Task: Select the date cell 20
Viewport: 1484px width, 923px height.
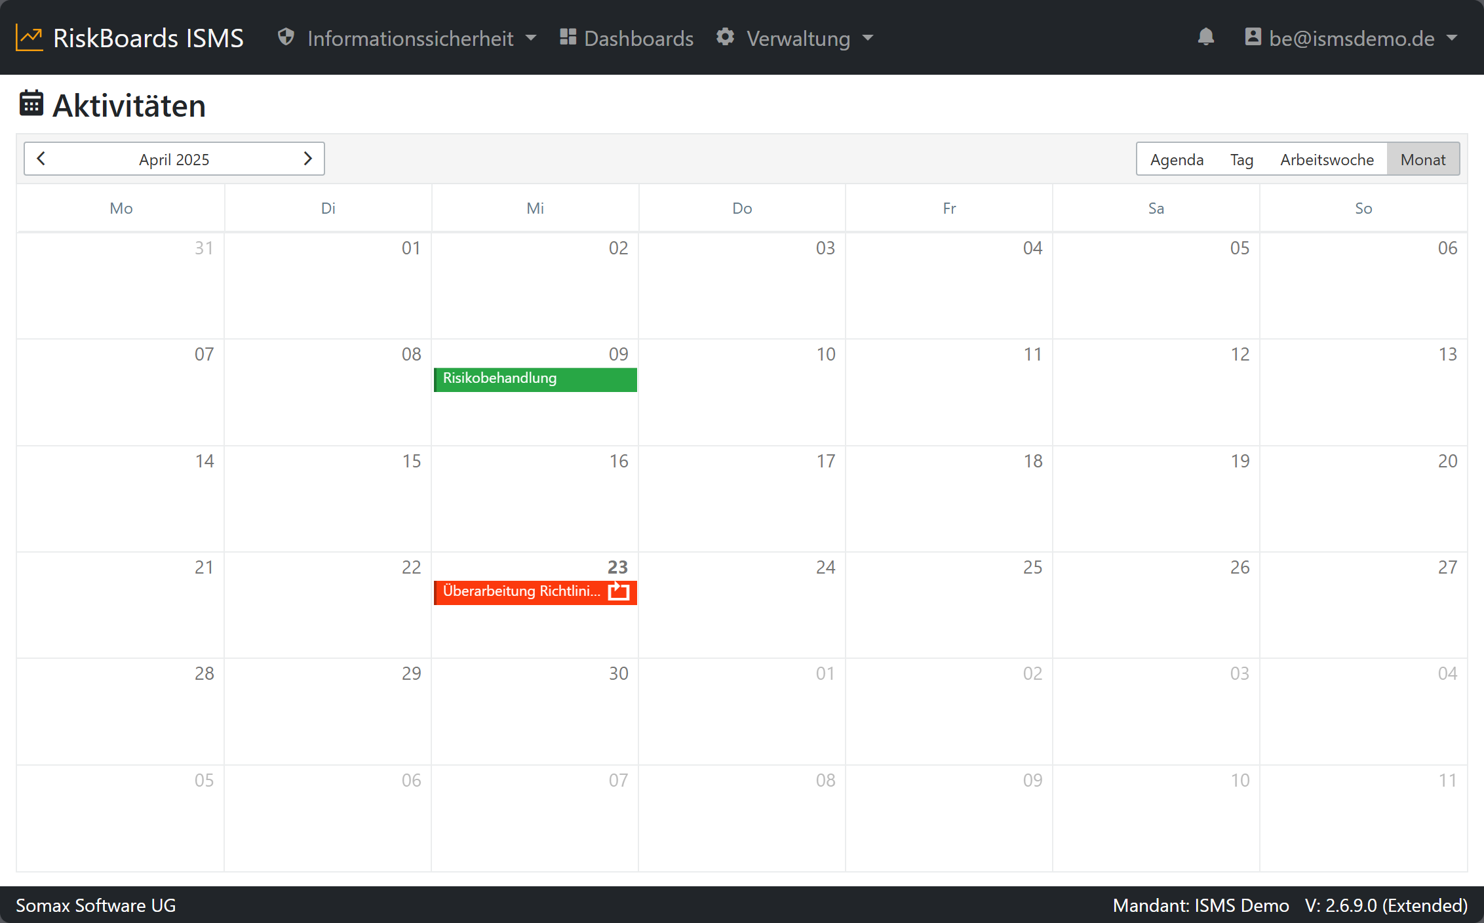Action: pyautogui.click(x=1363, y=499)
